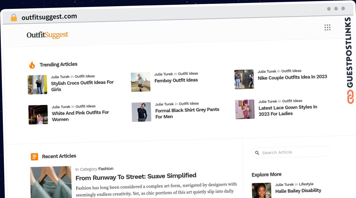Open White And Pink Outfits For Women
This screenshot has height=198, width=356.
point(81,116)
